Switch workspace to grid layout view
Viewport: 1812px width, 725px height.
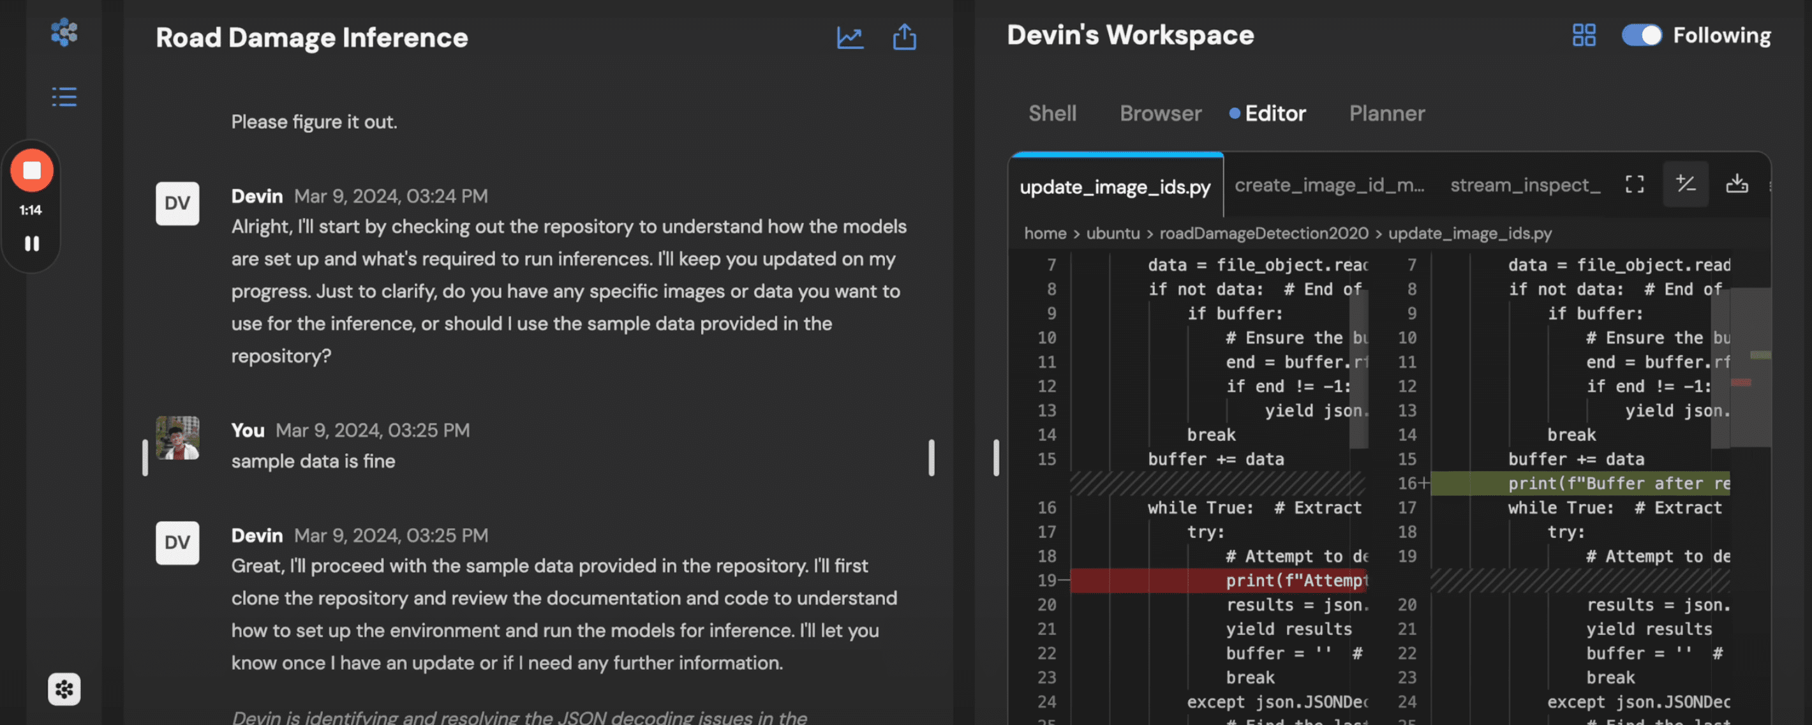[x=1584, y=35]
